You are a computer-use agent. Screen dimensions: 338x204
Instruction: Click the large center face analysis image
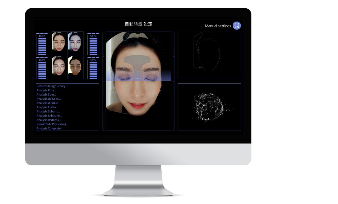coord(138,81)
